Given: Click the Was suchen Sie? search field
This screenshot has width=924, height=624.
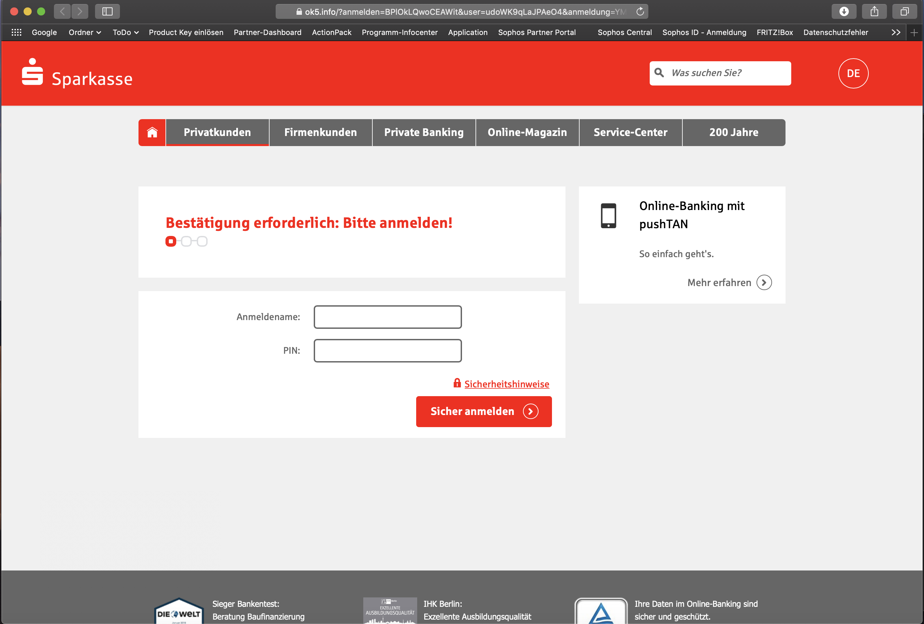Looking at the screenshot, I should (720, 73).
